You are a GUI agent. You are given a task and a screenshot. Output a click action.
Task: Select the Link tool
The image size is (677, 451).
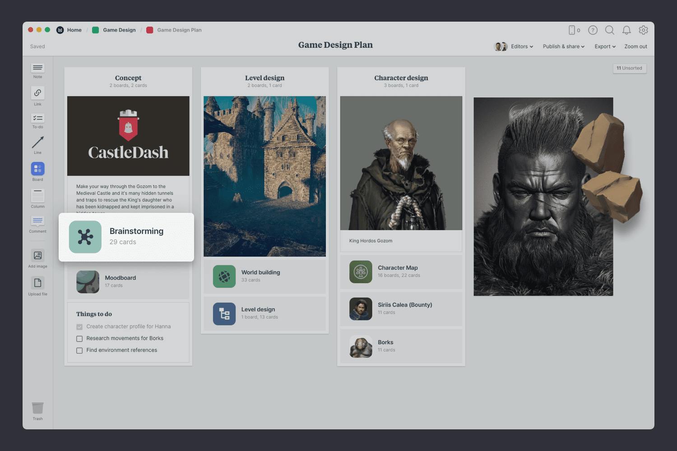(37, 94)
